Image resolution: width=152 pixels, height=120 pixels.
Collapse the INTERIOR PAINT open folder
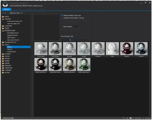pyautogui.click(x=3, y=31)
